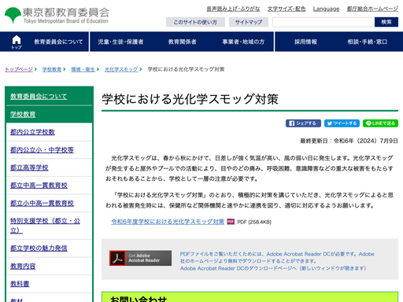
Task: Send the page with the LINEで送る button
Action: (x=380, y=123)
